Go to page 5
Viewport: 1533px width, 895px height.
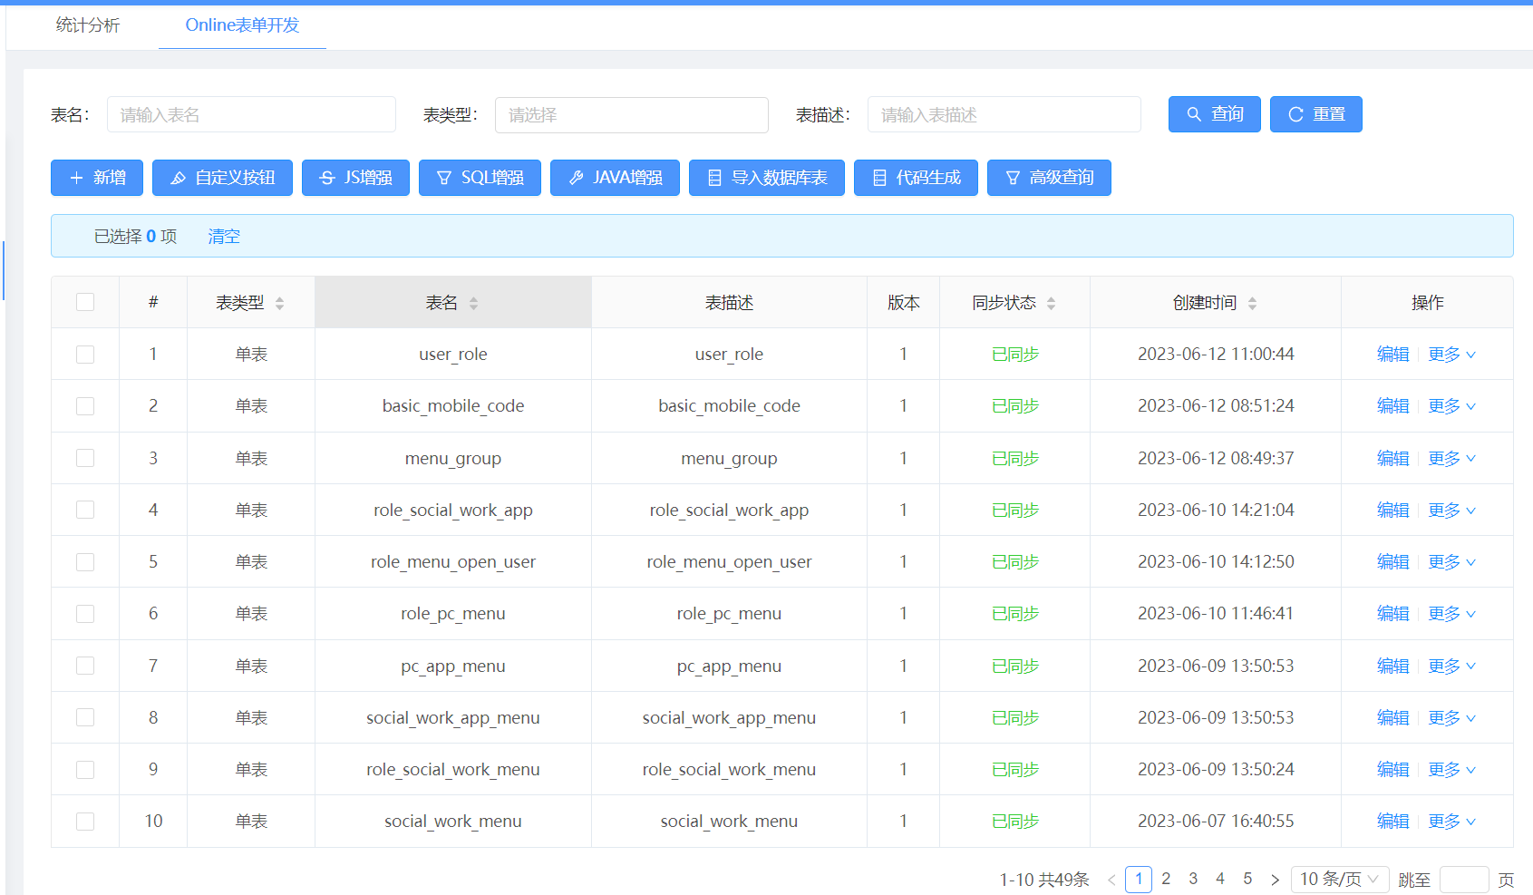tap(1247, 880)
